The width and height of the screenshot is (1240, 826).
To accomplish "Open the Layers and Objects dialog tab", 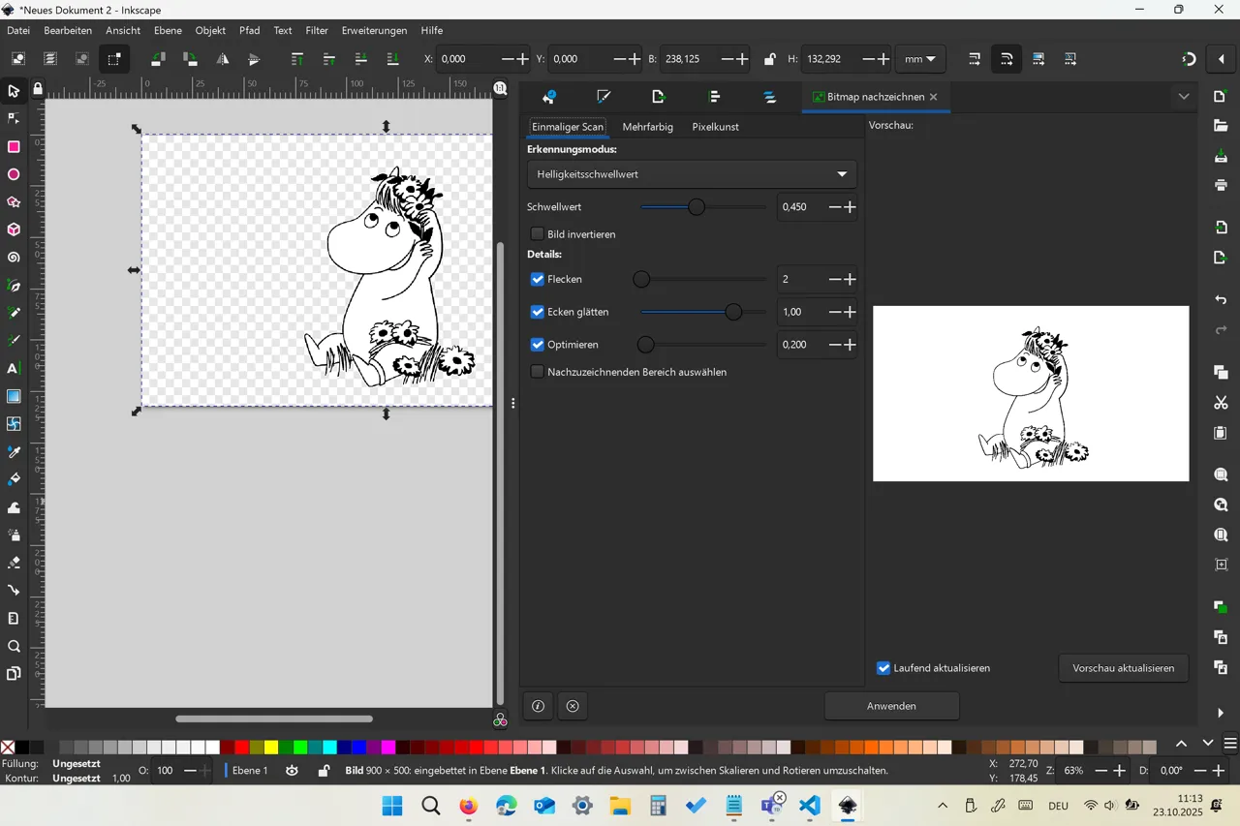I will 769,97.
